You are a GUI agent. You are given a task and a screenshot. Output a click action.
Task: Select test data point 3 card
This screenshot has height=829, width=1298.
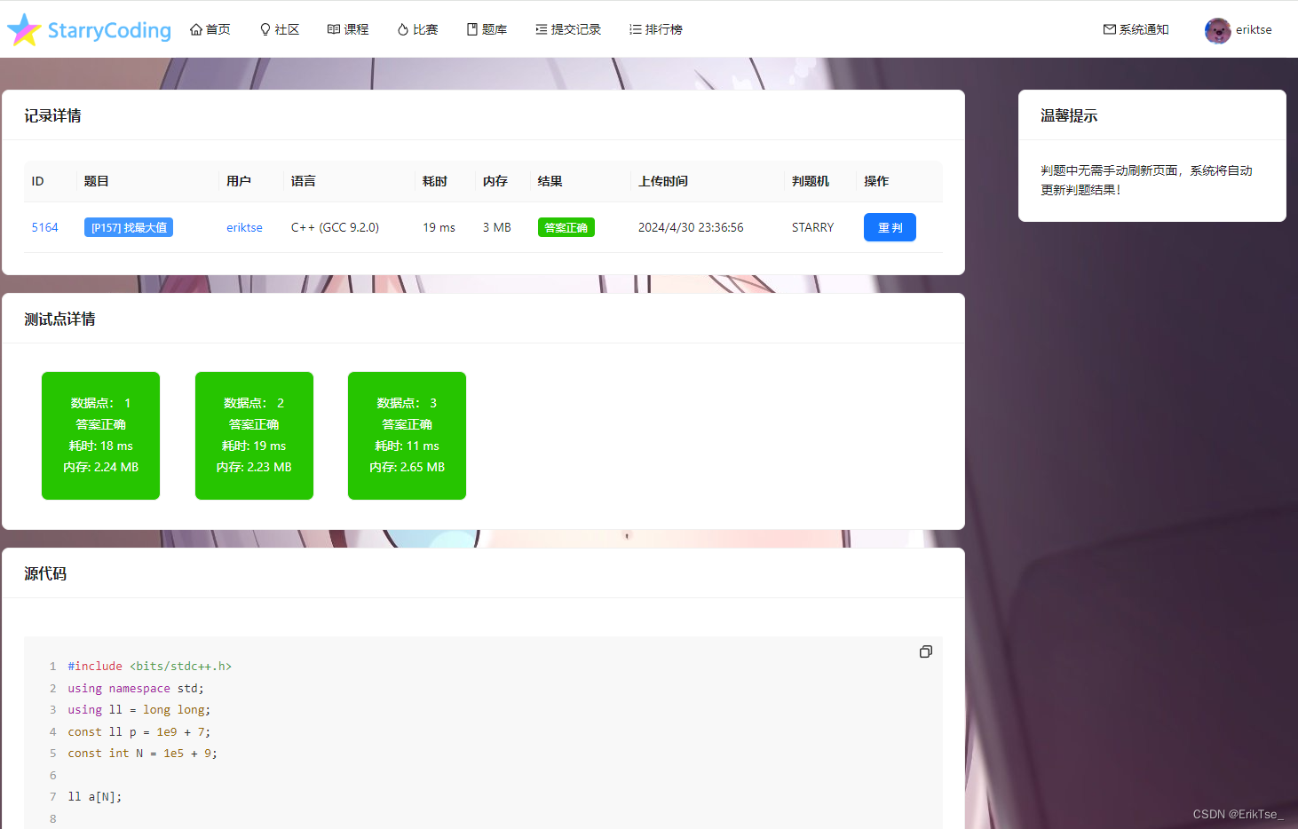[407, 435]
